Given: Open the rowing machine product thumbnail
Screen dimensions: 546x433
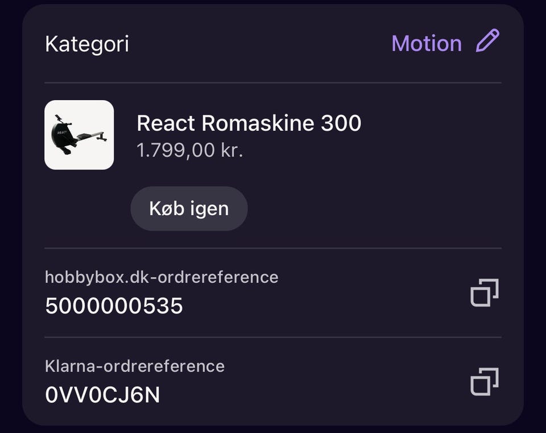Looking at the screenshot, I should [79, 135].
